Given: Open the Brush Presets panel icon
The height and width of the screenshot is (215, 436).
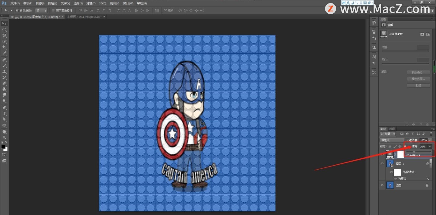Looking at the screenshot, I should 374,38.
